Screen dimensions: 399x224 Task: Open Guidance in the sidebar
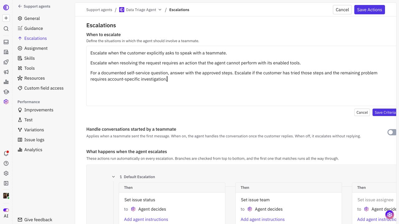pos(44,28)
